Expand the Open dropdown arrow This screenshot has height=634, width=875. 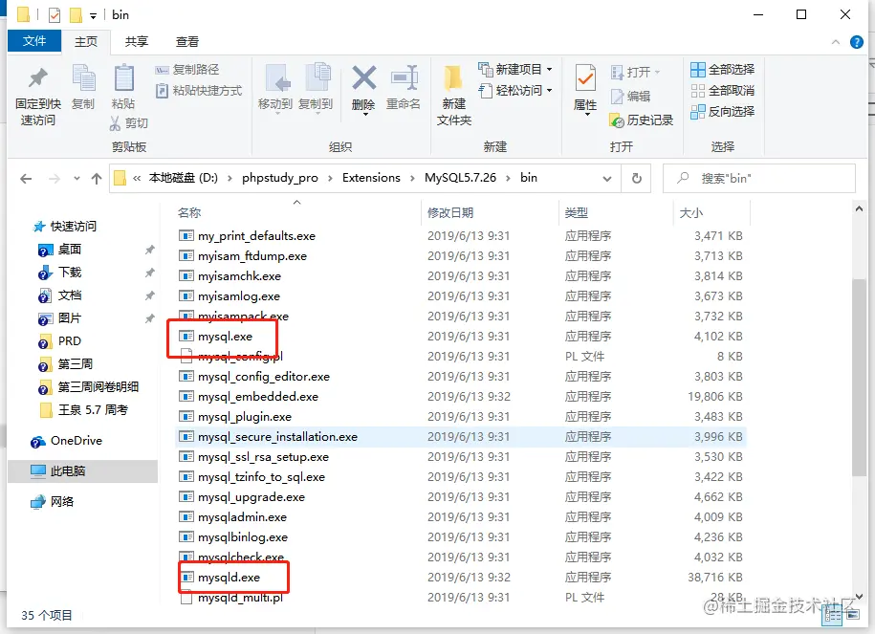[x=657, y=72]
